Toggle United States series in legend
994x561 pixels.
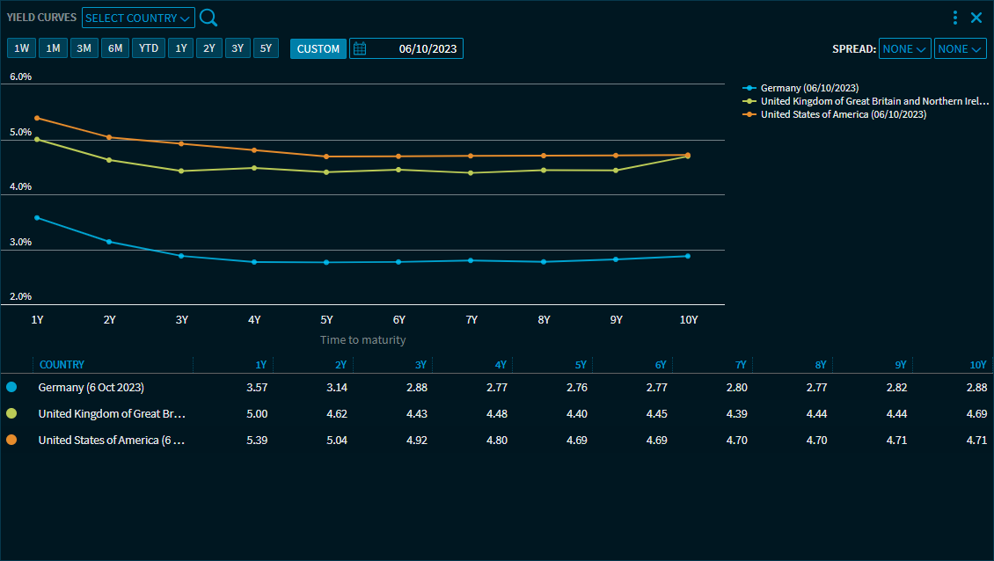(x=841, y=114)
